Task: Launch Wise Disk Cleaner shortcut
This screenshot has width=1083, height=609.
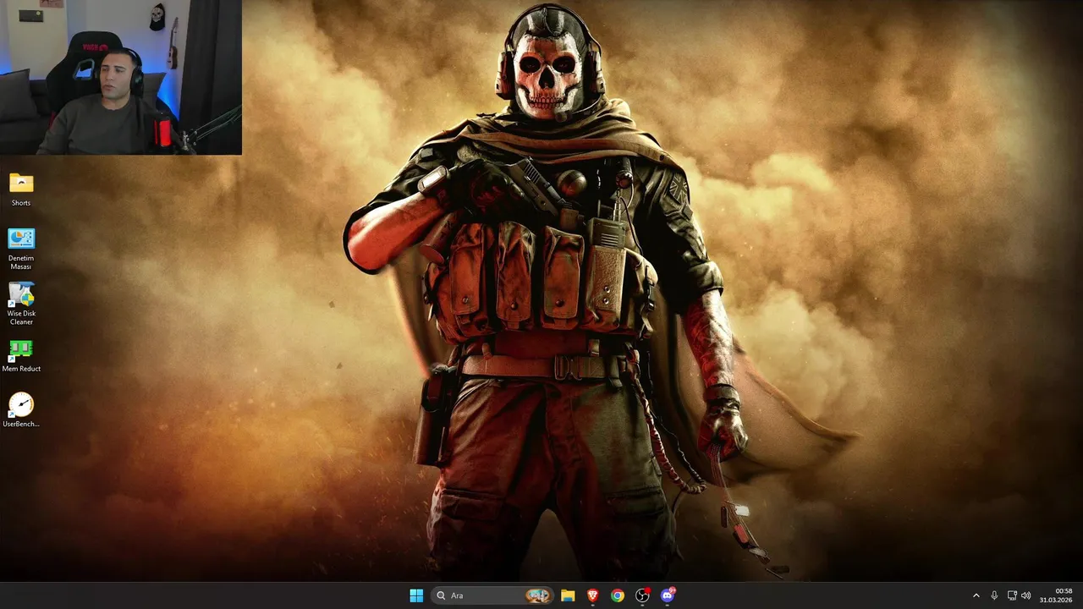Action: click(21, 304)
